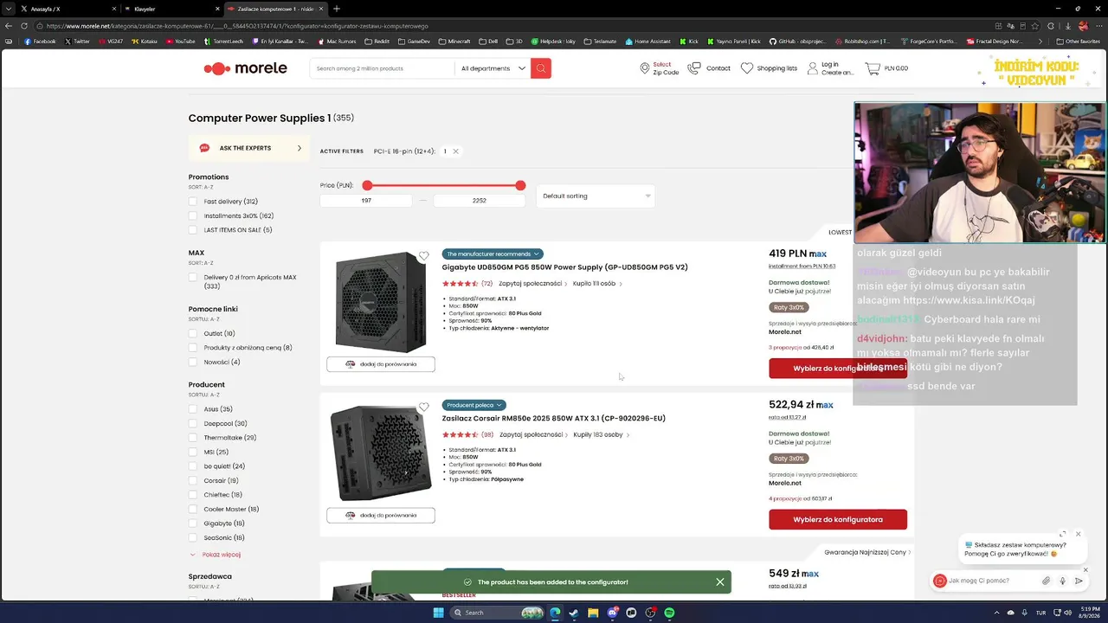Switch to the Klavyeler browser tab

[x=170, y=9]
